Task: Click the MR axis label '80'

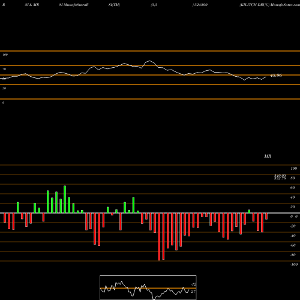Action: pyautogui.click(x=293, y=178)
